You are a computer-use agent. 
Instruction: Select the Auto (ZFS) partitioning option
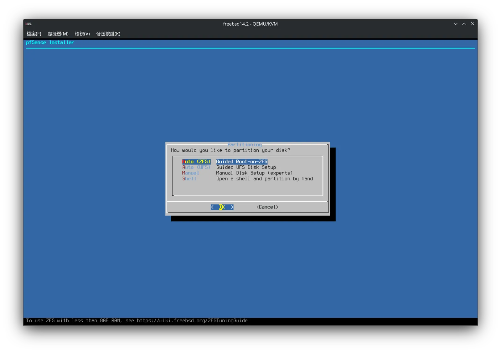click(196, 162)
